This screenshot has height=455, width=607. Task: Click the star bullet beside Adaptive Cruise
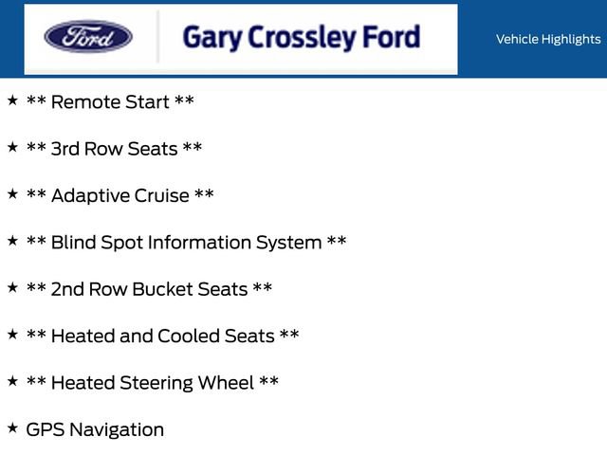[12, 193]
